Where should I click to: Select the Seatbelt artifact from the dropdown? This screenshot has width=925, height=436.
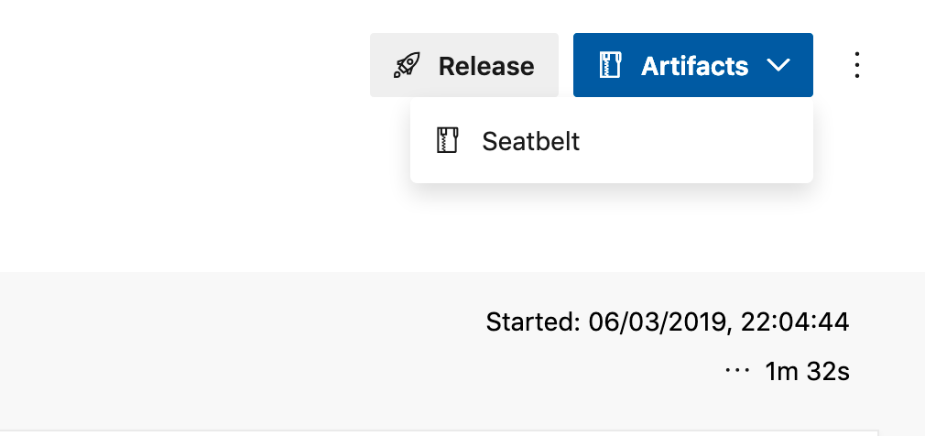point(612,140)
